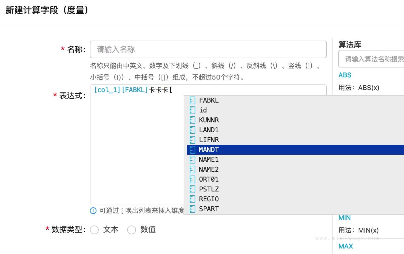The image size is (404, 254).
Task: Click the field icon beside SPART
Action: (x=192, y=209)
